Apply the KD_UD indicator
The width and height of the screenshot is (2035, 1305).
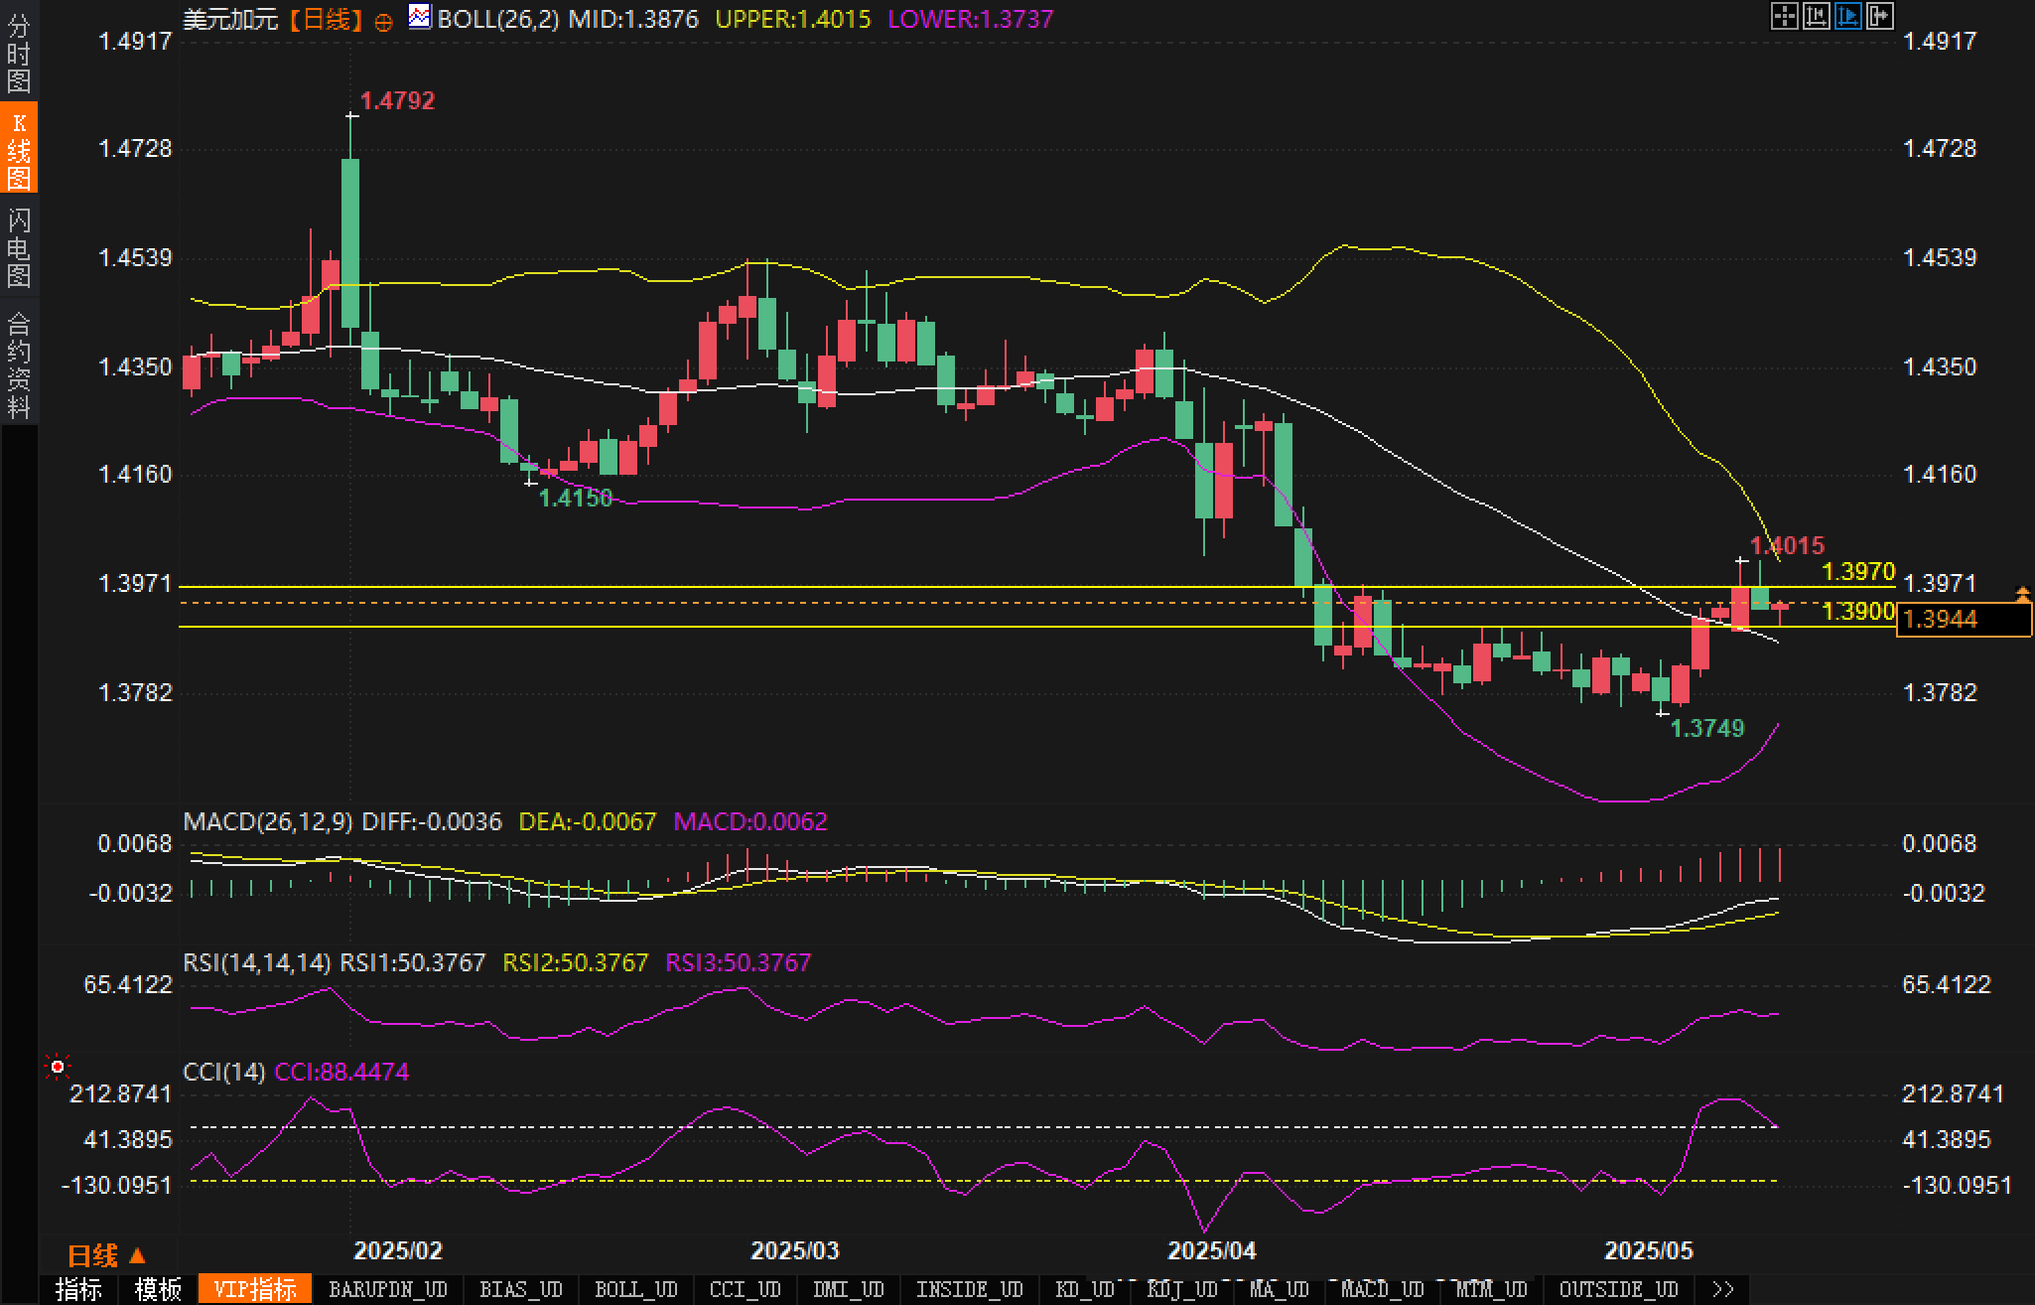coord(1085,1289)
